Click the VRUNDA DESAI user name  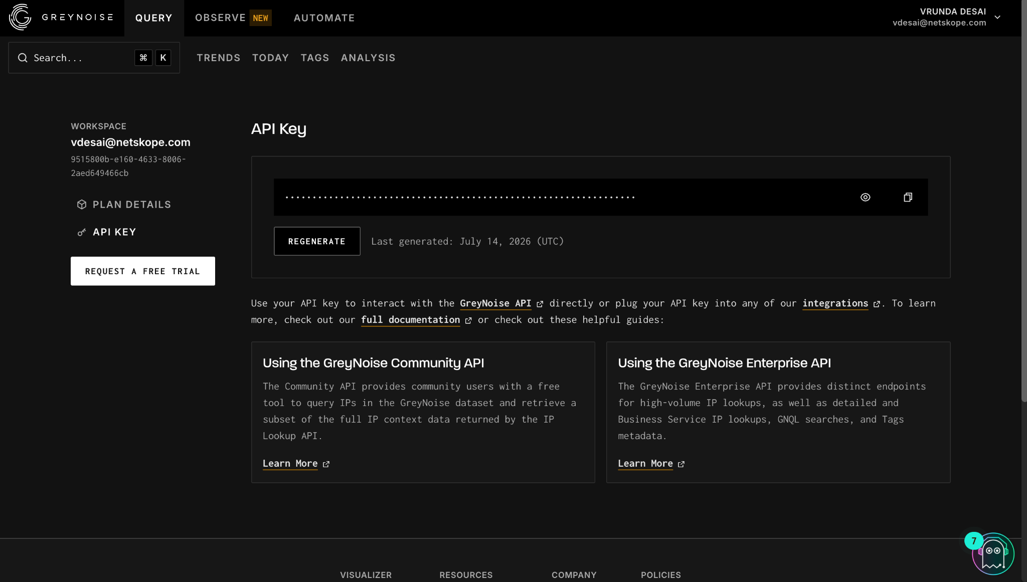pyautogui.click(x=953, y=12)
